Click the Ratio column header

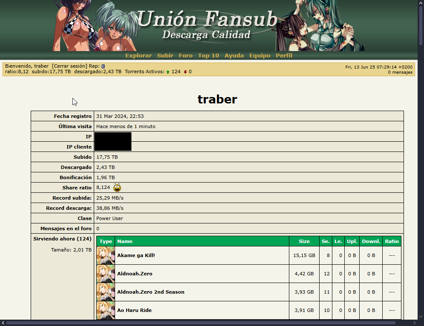point(392,241)
